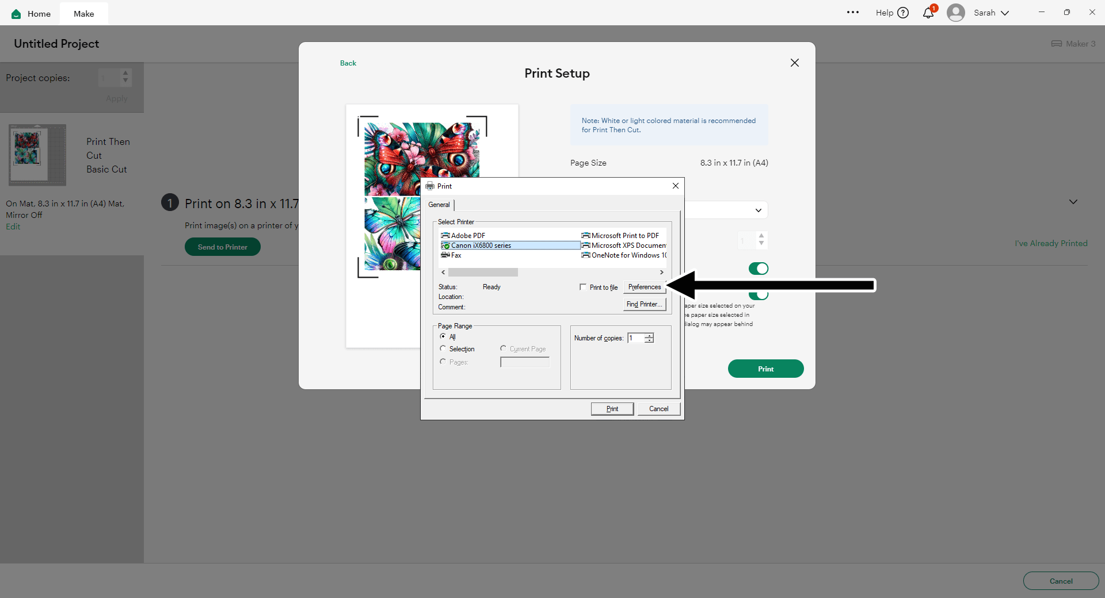Select the Microsoft XPS Document printer
This screenshot has width=1105, height=598.
coord(624,246)
